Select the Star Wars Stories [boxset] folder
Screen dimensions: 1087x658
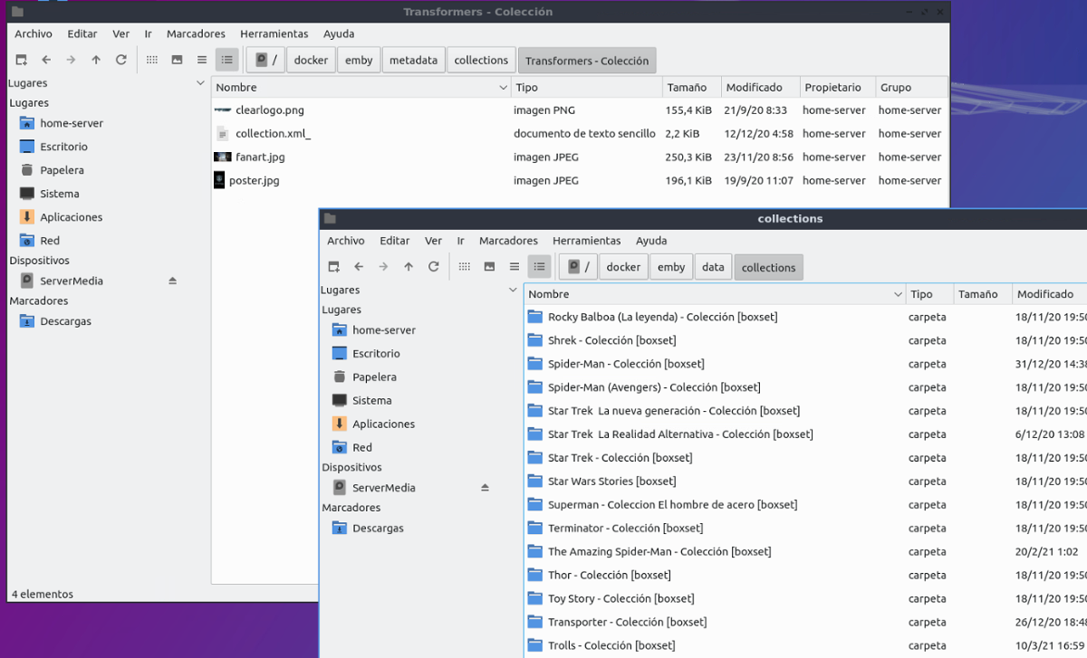[611, 482]
